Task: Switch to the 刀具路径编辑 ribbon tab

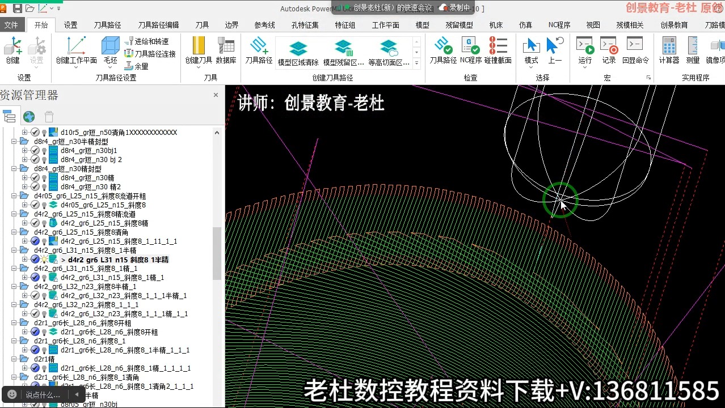Action: pyautogui.click(x=158, y=25)
